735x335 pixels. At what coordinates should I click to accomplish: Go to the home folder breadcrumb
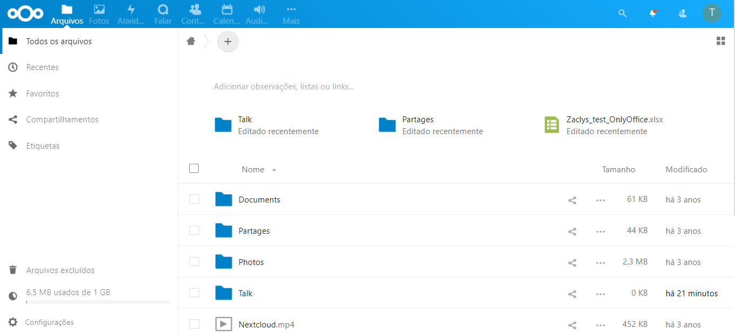click(x=190, y=41)
